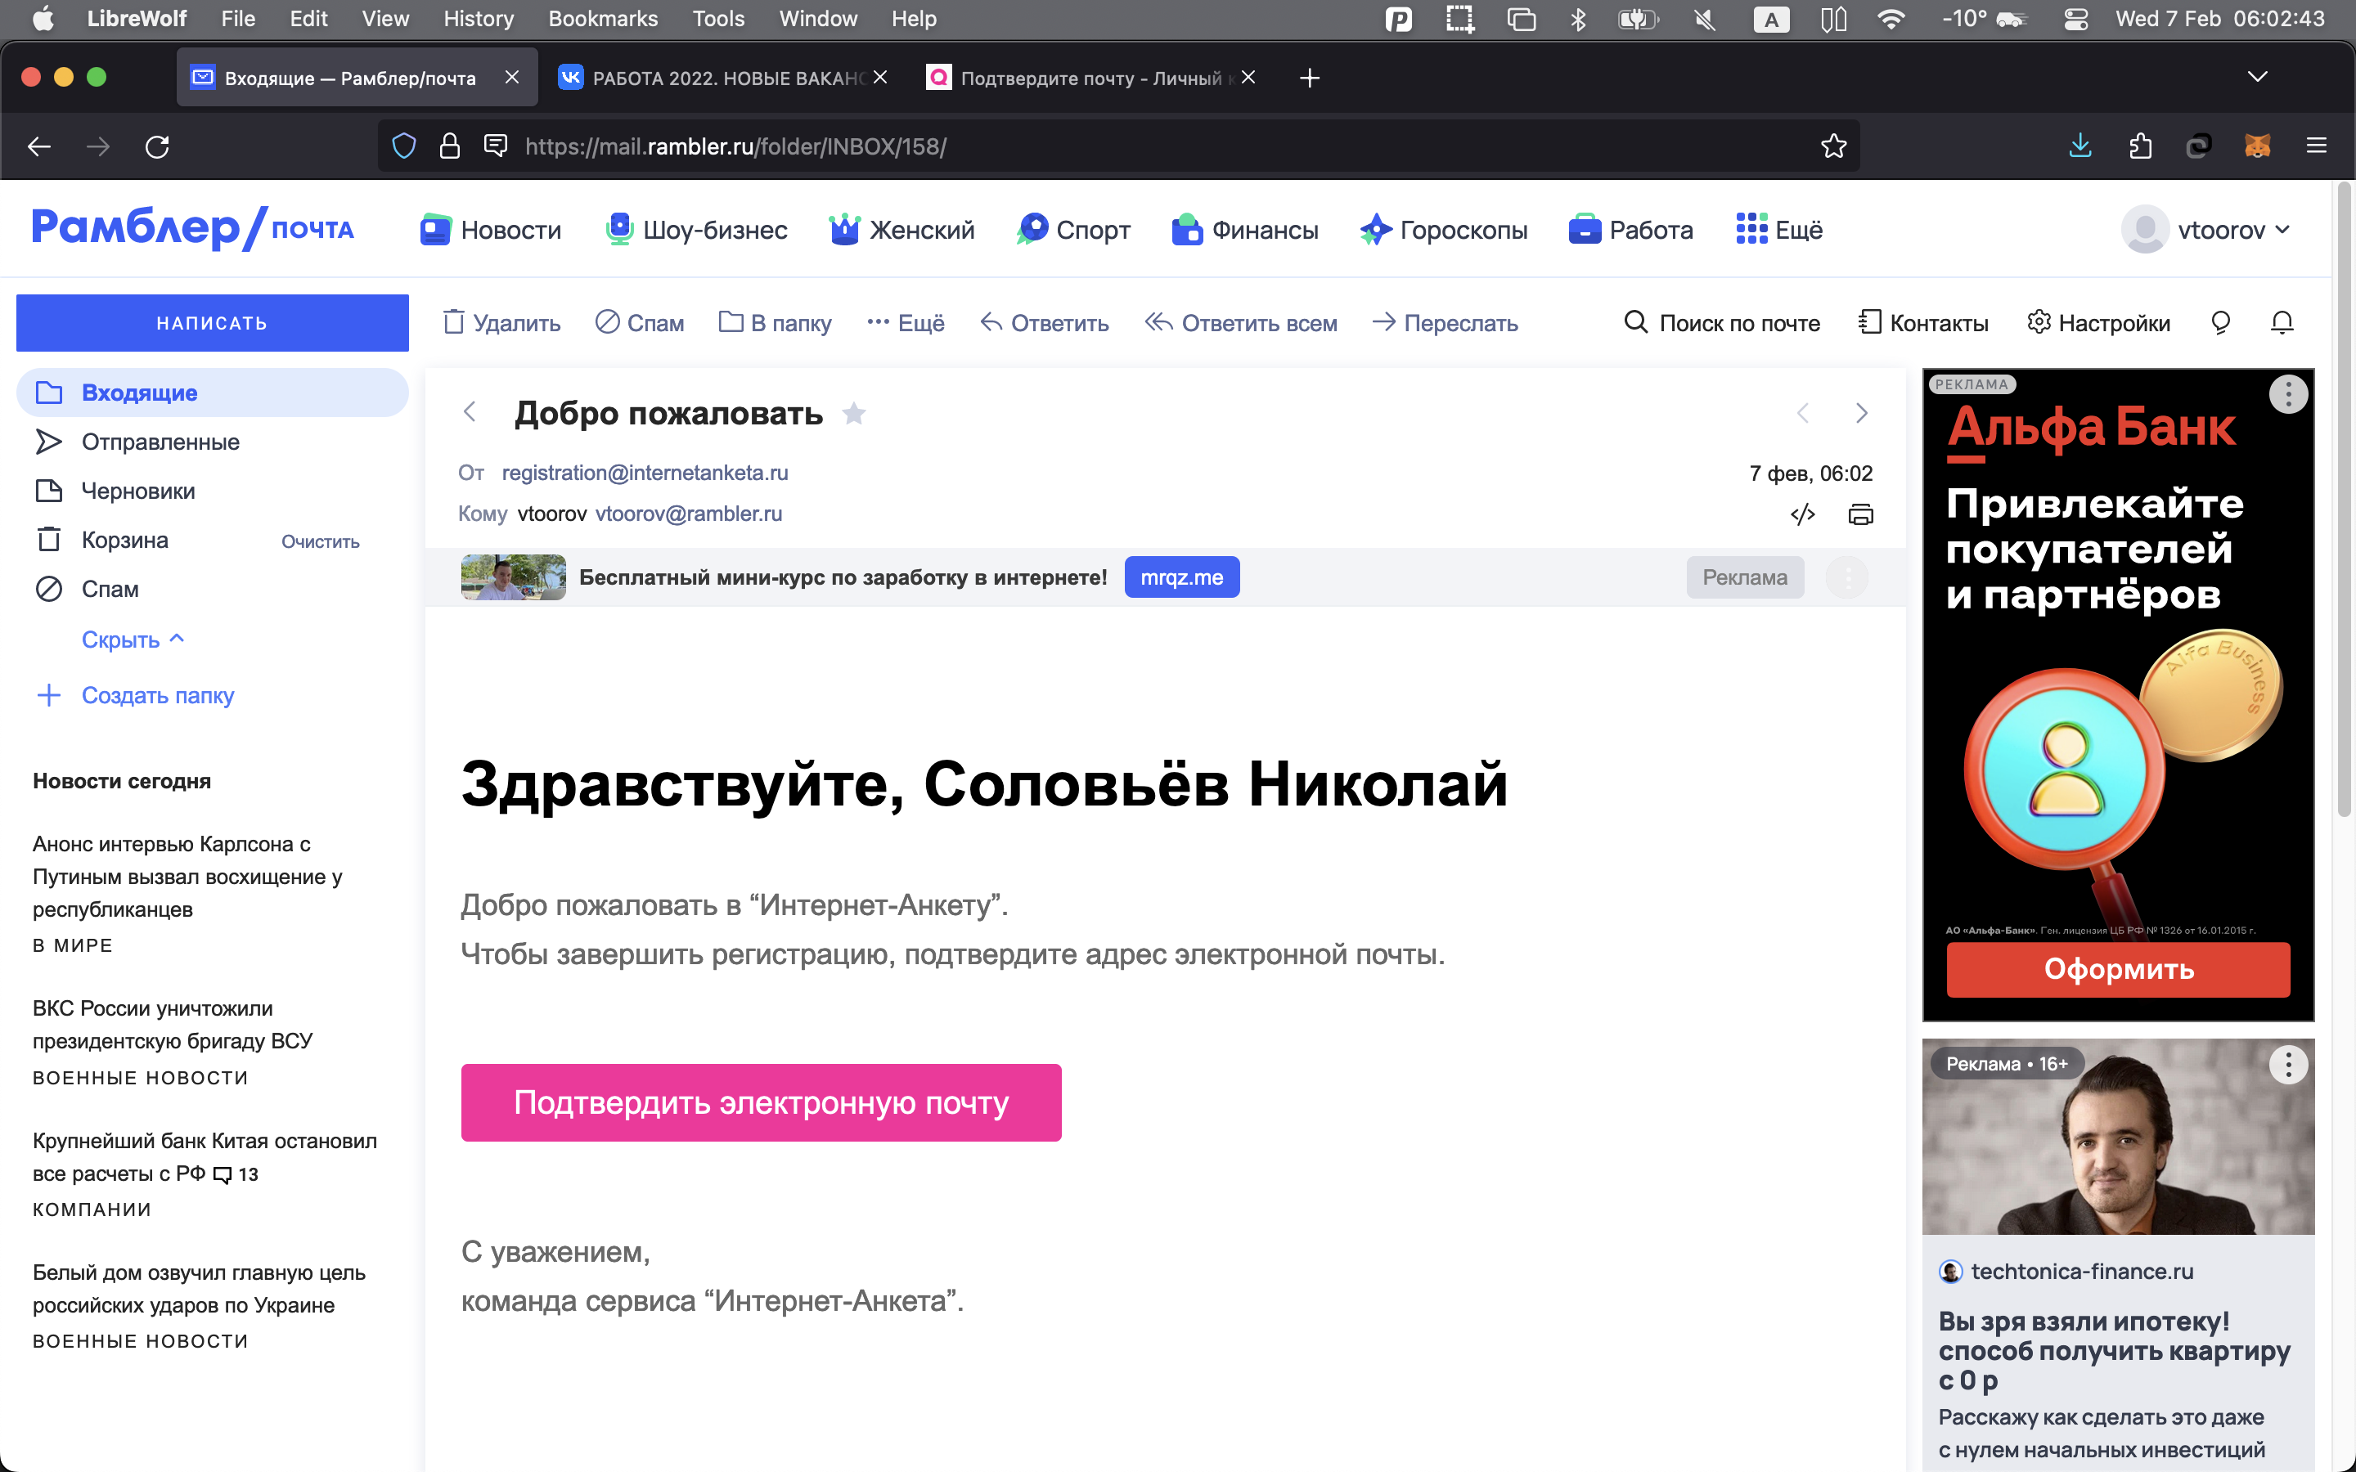The width and height of the screenshot is (2356, 1472).
Task: Open the Apple menu
Action: pyautogui.click(x=44, y=19)
